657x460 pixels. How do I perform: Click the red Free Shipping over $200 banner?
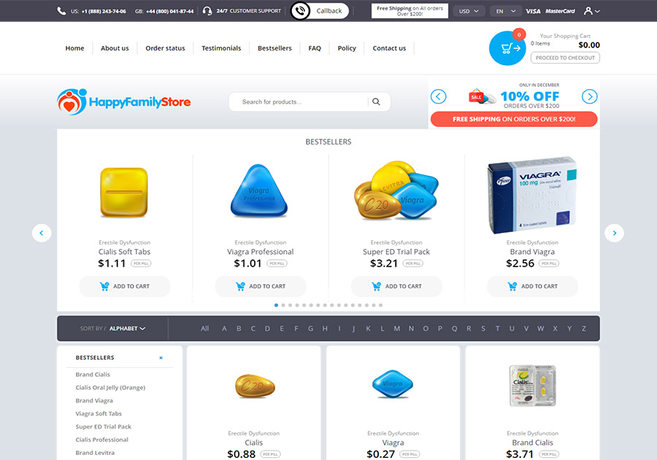(514, 119)
